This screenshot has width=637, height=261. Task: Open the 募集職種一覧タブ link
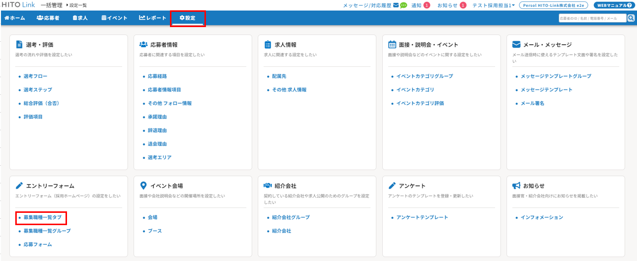pos(42,217)
